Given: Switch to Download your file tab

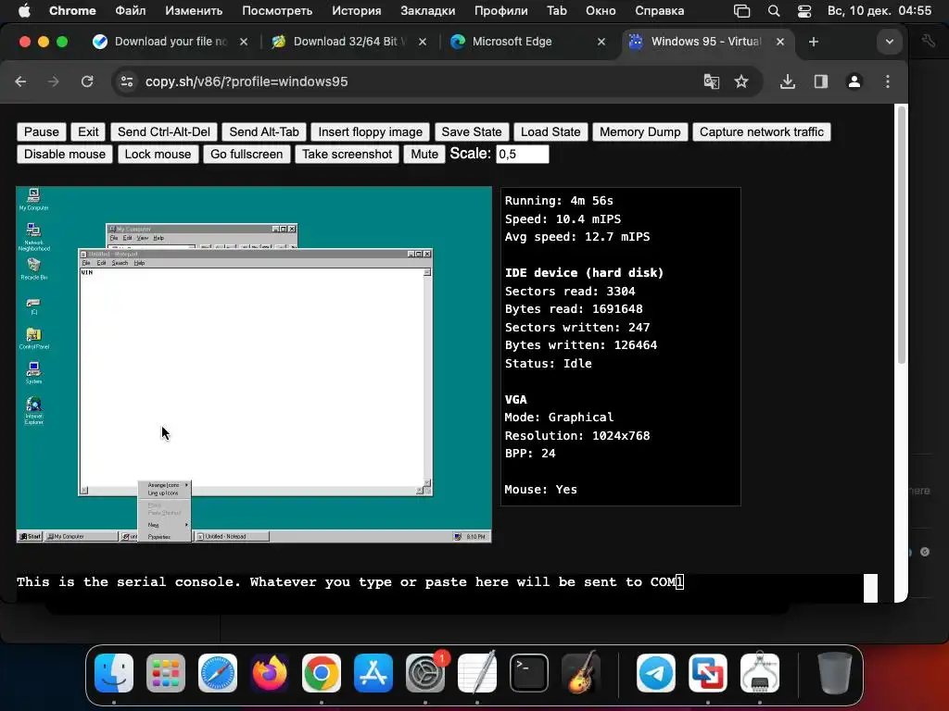Looking at the screenshot, I should click(x=171, y=42).
